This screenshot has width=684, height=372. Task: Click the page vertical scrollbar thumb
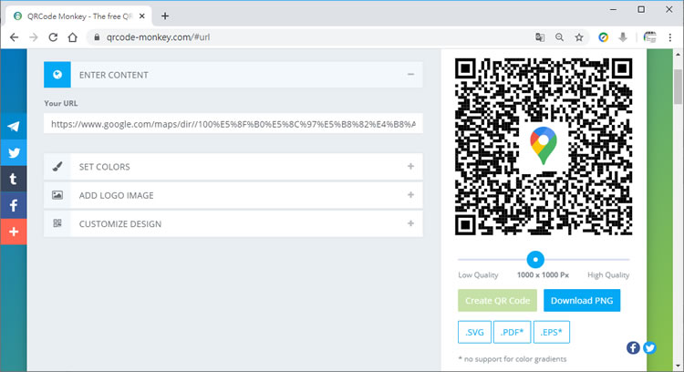pyautogui.click(x=678, y=87)
